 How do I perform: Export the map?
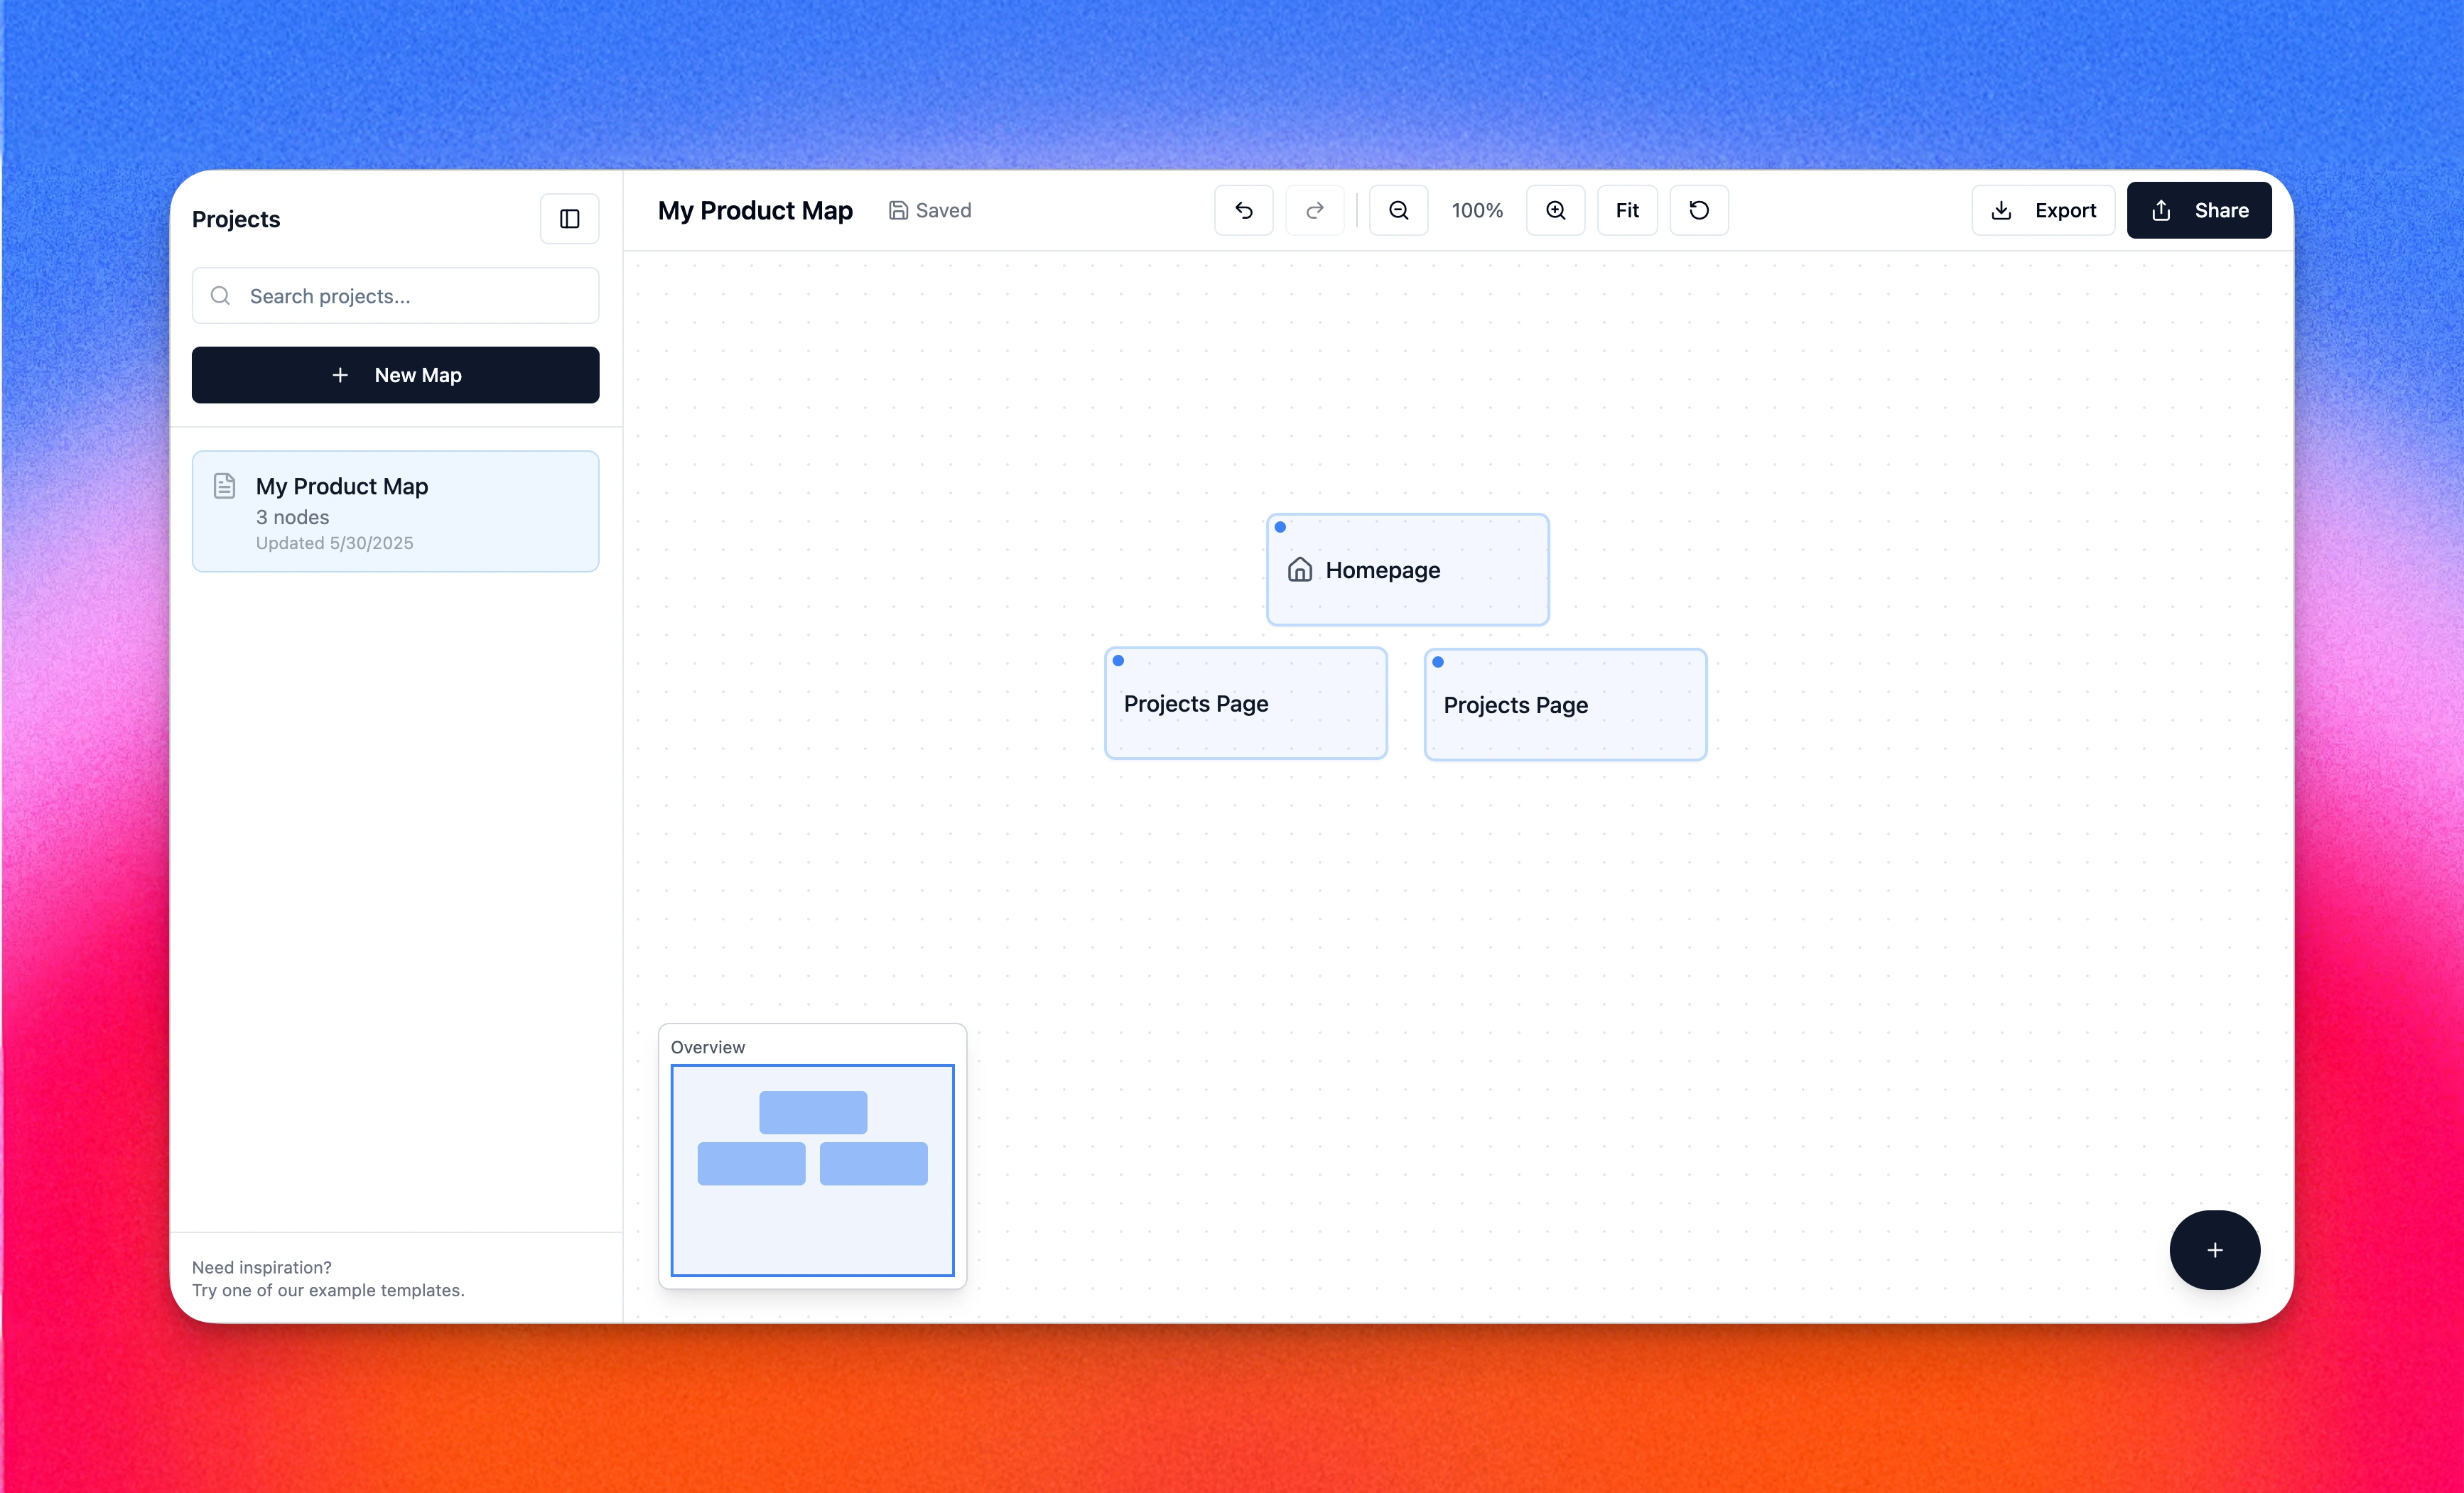click(2043, 210)
